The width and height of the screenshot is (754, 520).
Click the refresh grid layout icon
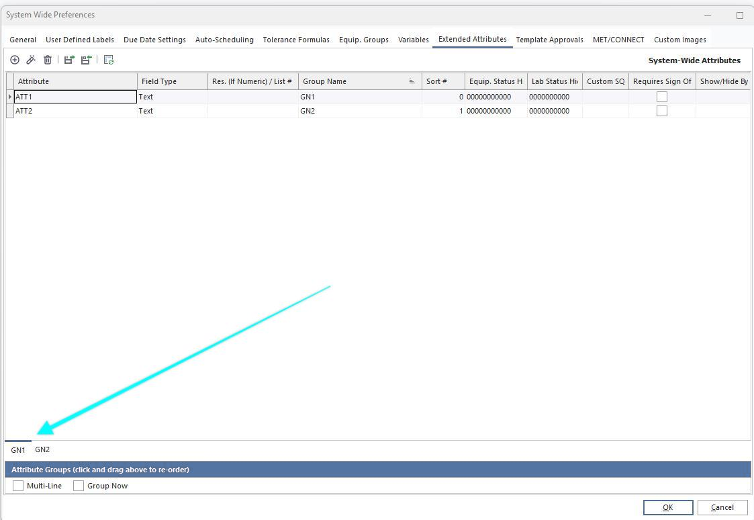(x=109, y=60)
